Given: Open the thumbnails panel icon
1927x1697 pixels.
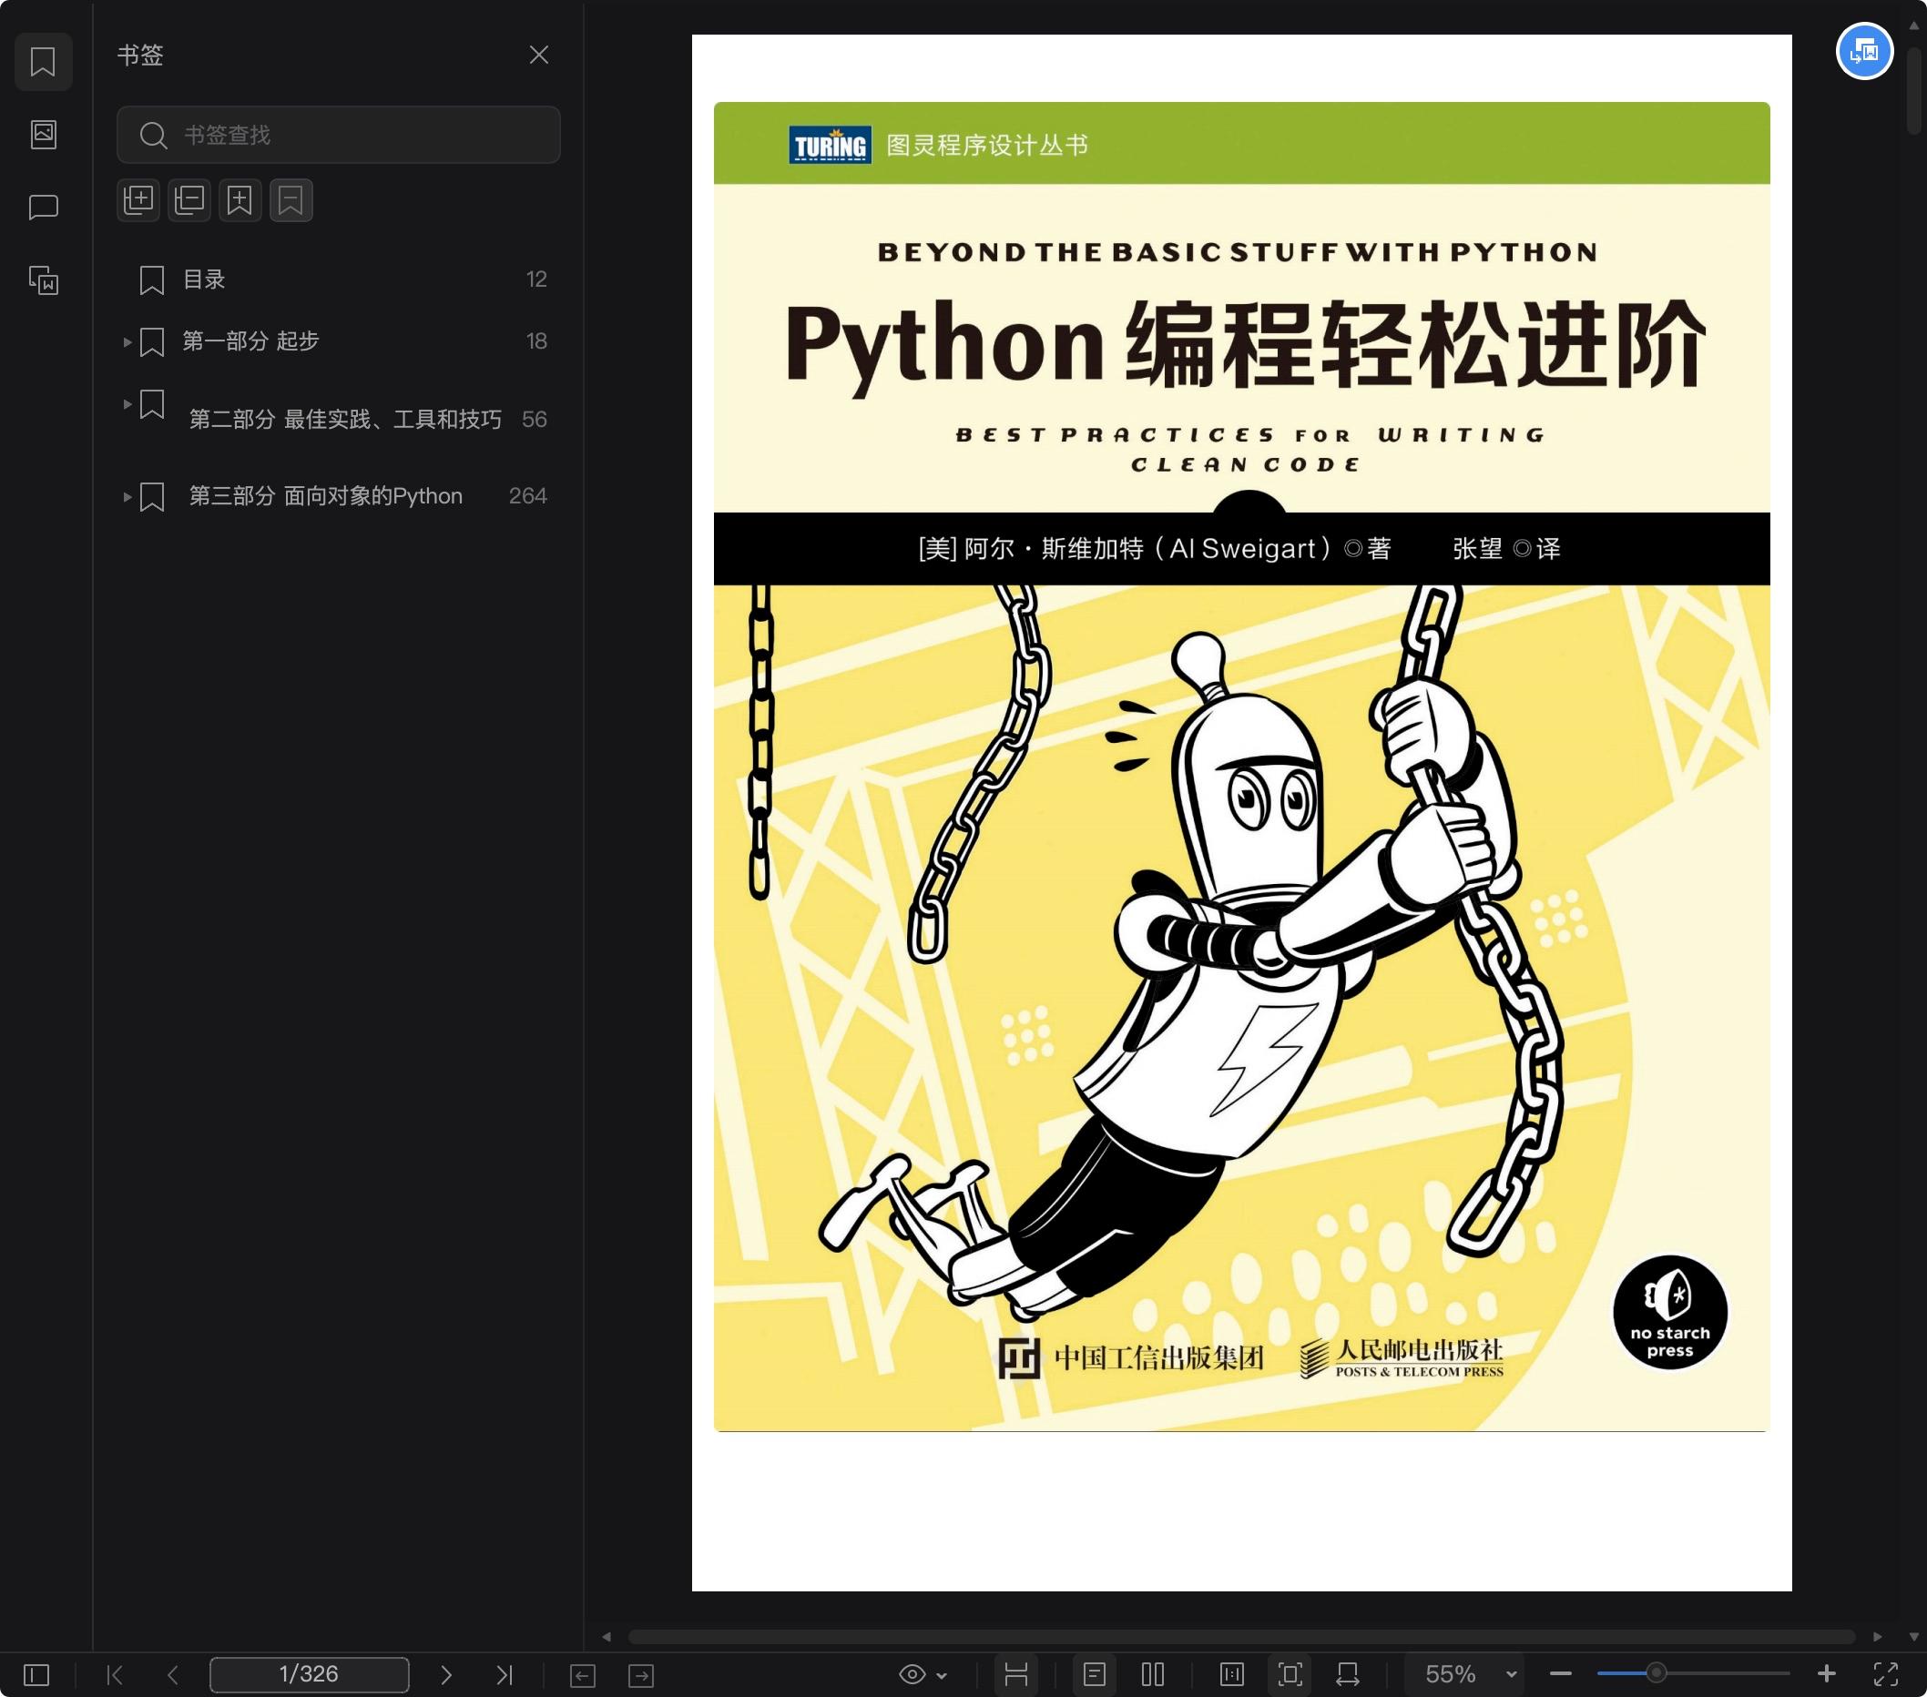Looking at the screenshot, I should 44,134.
